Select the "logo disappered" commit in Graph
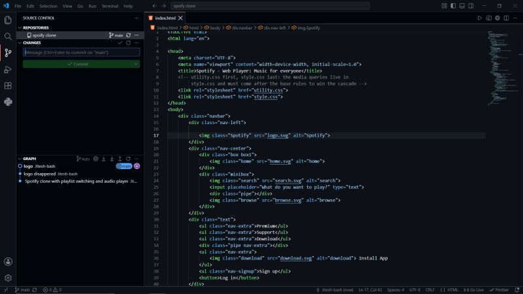Screen dimensions: 523x294 click(x=40, y=174)
